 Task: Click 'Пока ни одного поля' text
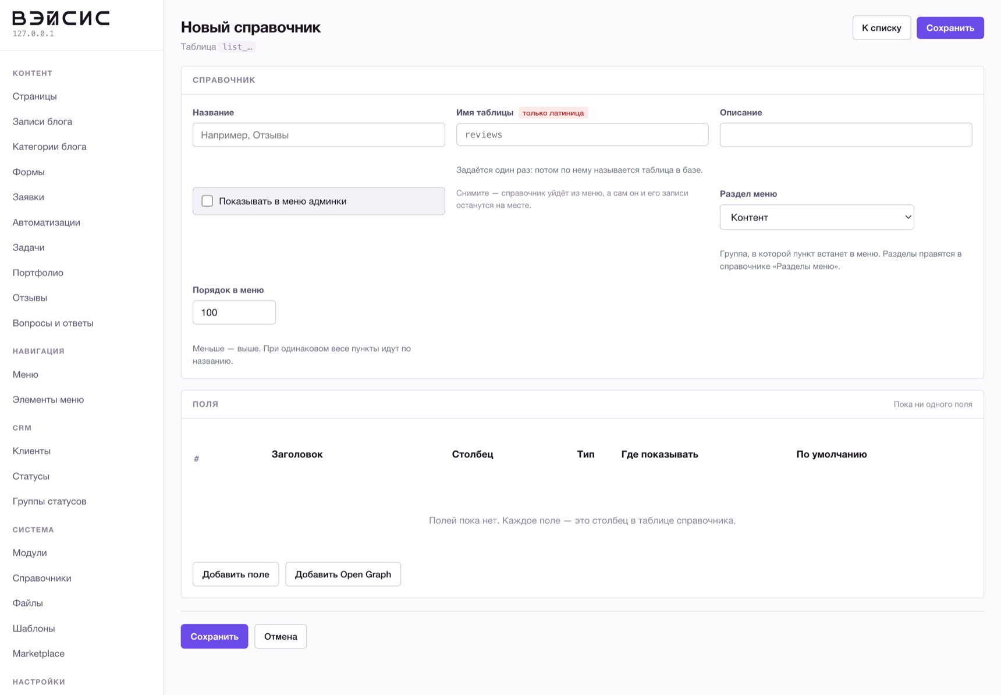click(x=933, y=404)
